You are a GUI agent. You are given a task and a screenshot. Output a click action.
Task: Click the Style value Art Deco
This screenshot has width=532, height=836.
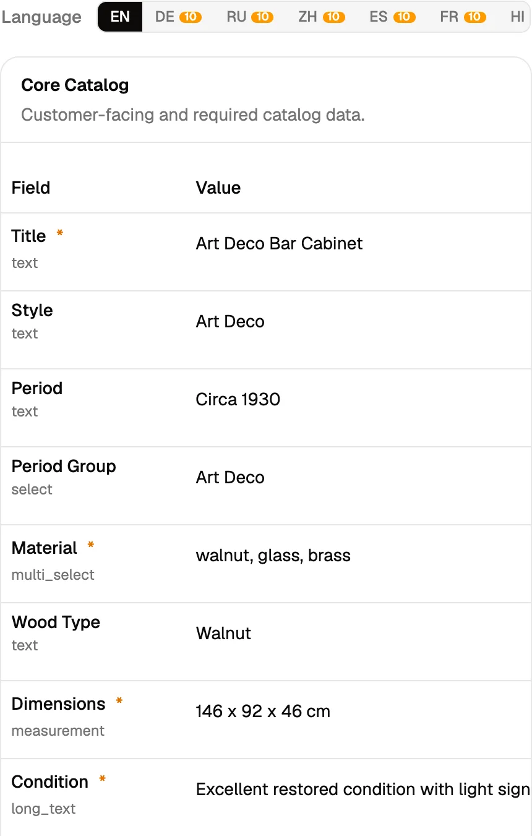pos(230,321)
